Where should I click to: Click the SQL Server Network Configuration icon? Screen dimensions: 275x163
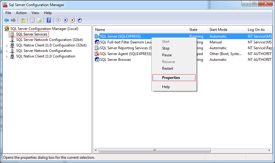pyautogui.click(x=12, y=51)
